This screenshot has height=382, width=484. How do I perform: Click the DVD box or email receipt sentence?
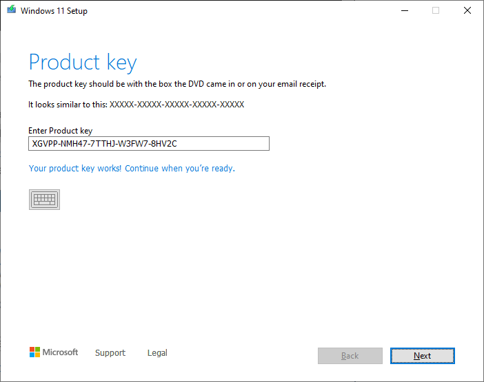pos(177,84)
